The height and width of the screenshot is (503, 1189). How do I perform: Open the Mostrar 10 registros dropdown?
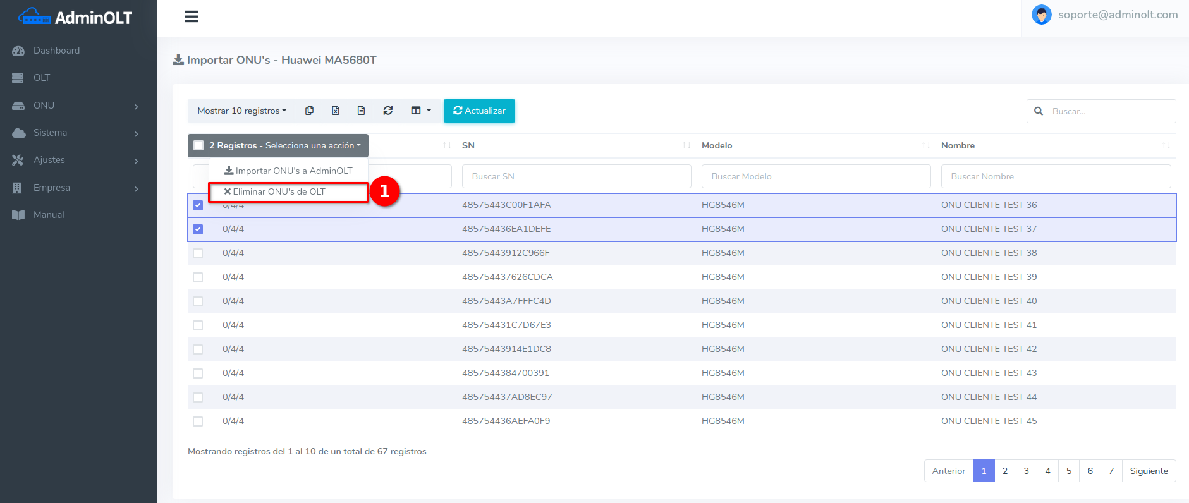pos(241,111)
